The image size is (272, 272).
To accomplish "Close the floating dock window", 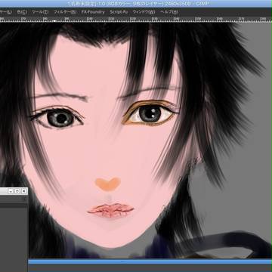I will [x=23, y=191].
